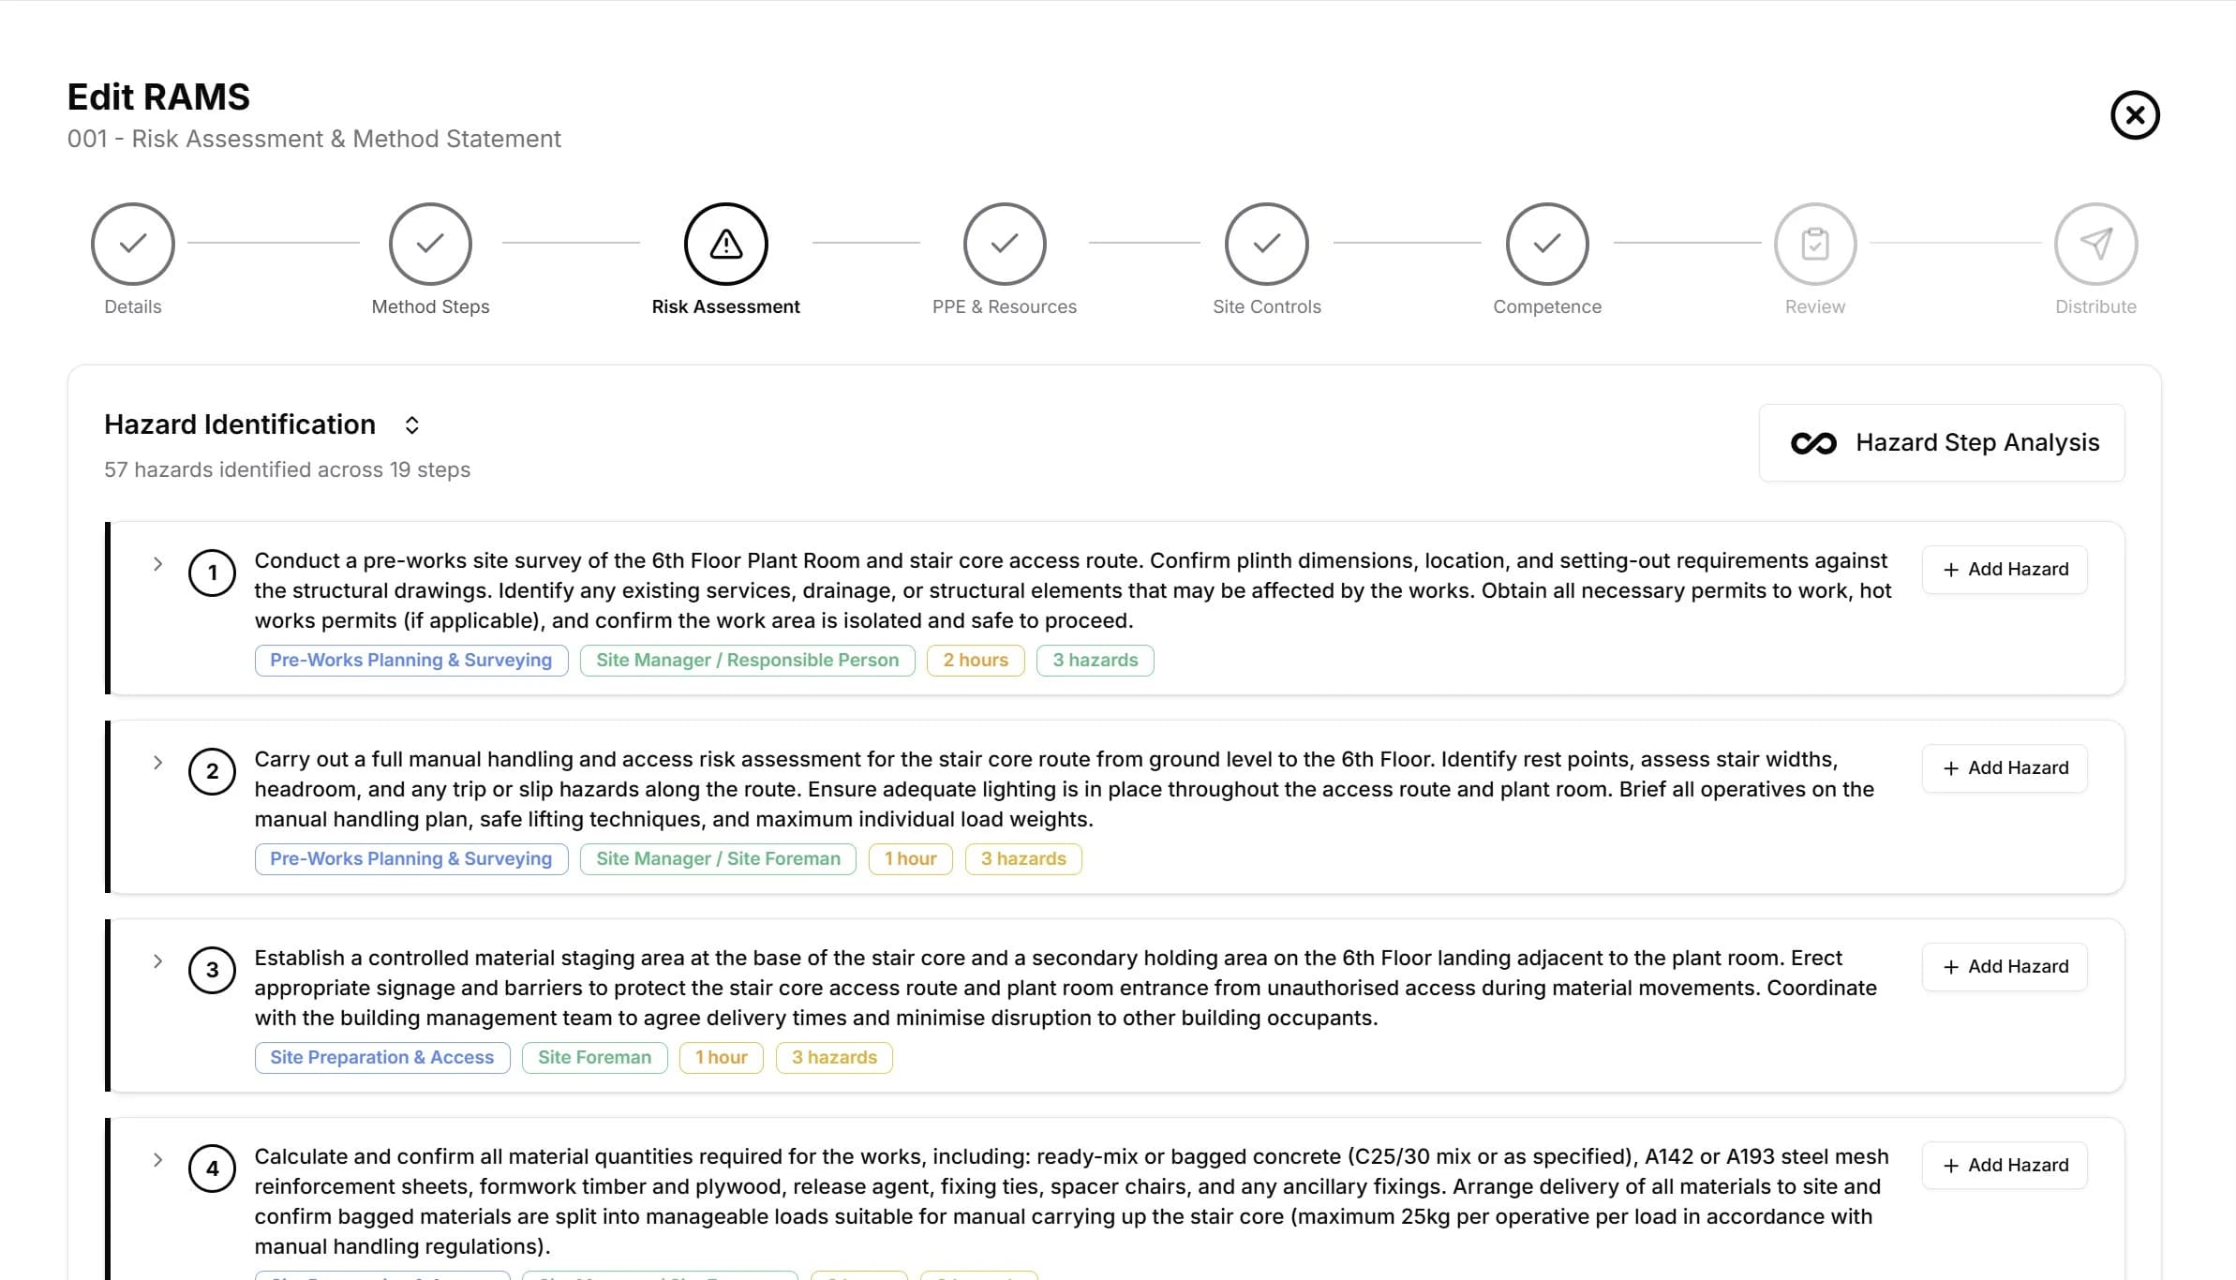The width and height of the screenshot is (2236, 1280).
Task: Select the Site Foreman tag on step 3
Action: 594,1057
